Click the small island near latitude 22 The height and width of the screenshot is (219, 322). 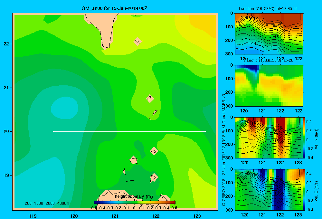tap(137, 42)
